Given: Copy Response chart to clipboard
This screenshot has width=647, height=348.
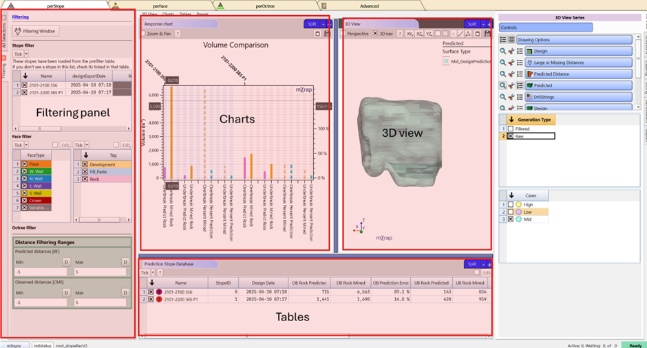Looking at the screenshot, I should [x=318, y=34].
